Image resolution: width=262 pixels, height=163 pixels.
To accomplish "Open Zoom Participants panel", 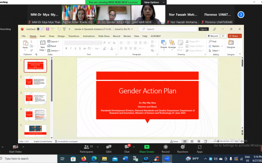I will click(86, 149).
